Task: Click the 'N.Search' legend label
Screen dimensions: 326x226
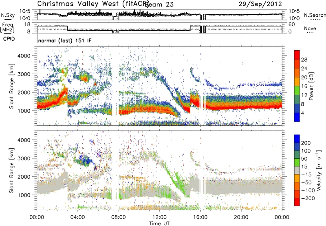Action: tap(315, 15)
